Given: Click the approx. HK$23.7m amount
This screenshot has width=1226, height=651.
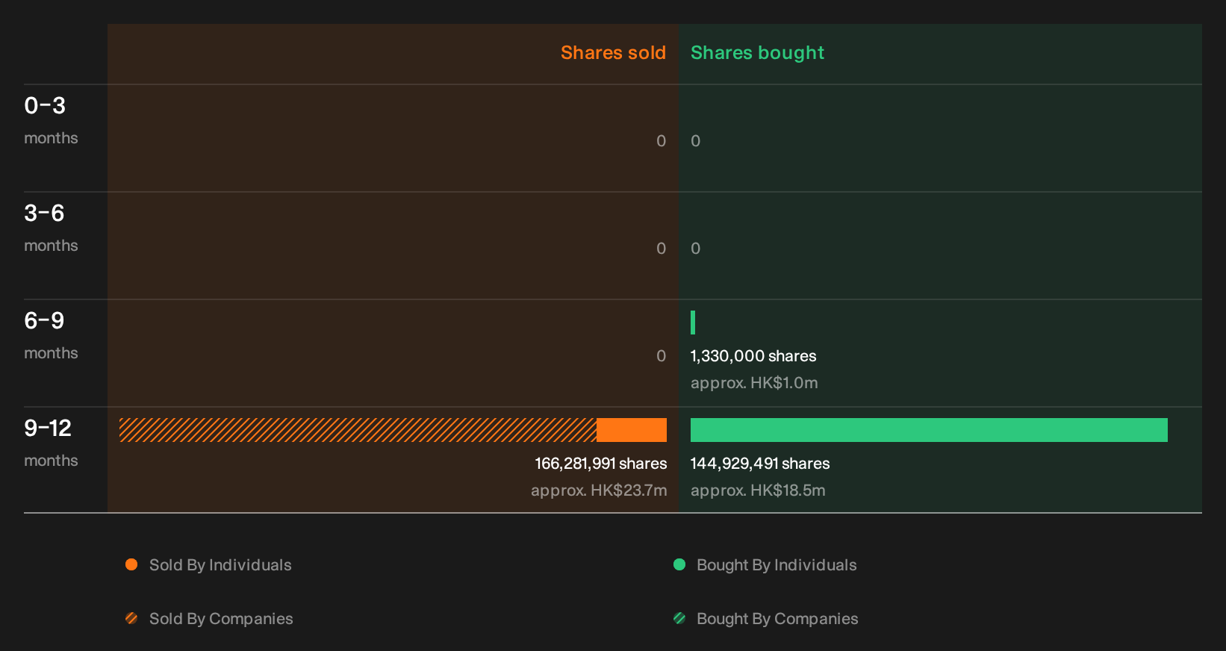Looking at the screenshot, I should (x=599, y=490).
